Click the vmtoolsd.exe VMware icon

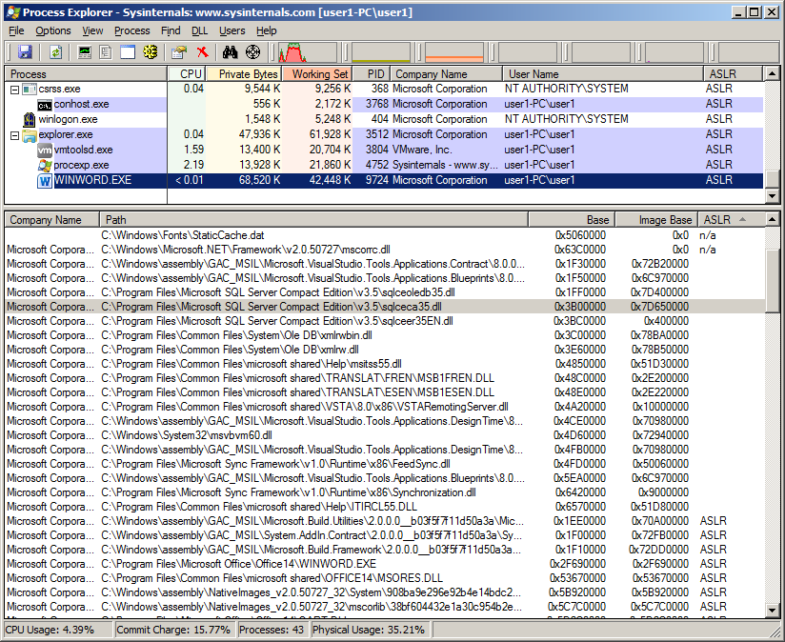[45, 150]
